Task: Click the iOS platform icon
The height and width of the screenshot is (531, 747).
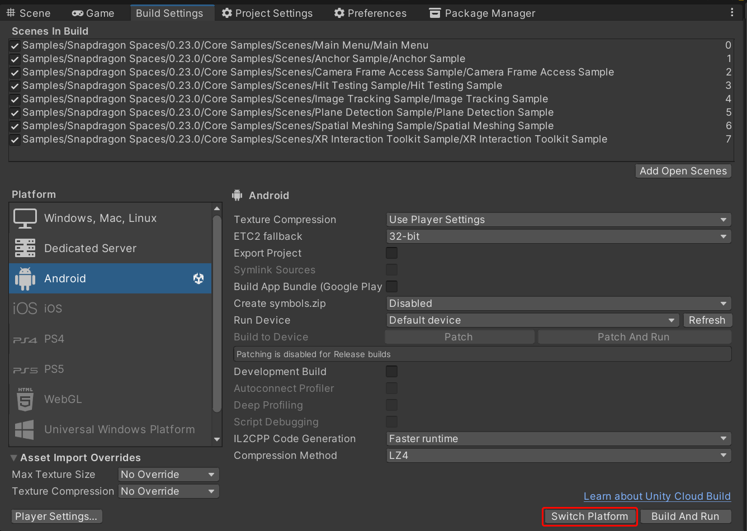Action: [x=25, y=309]
